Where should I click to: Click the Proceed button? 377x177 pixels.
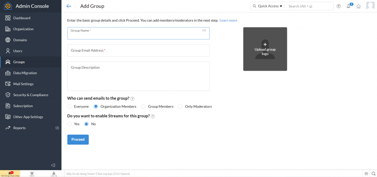[78, 140]
